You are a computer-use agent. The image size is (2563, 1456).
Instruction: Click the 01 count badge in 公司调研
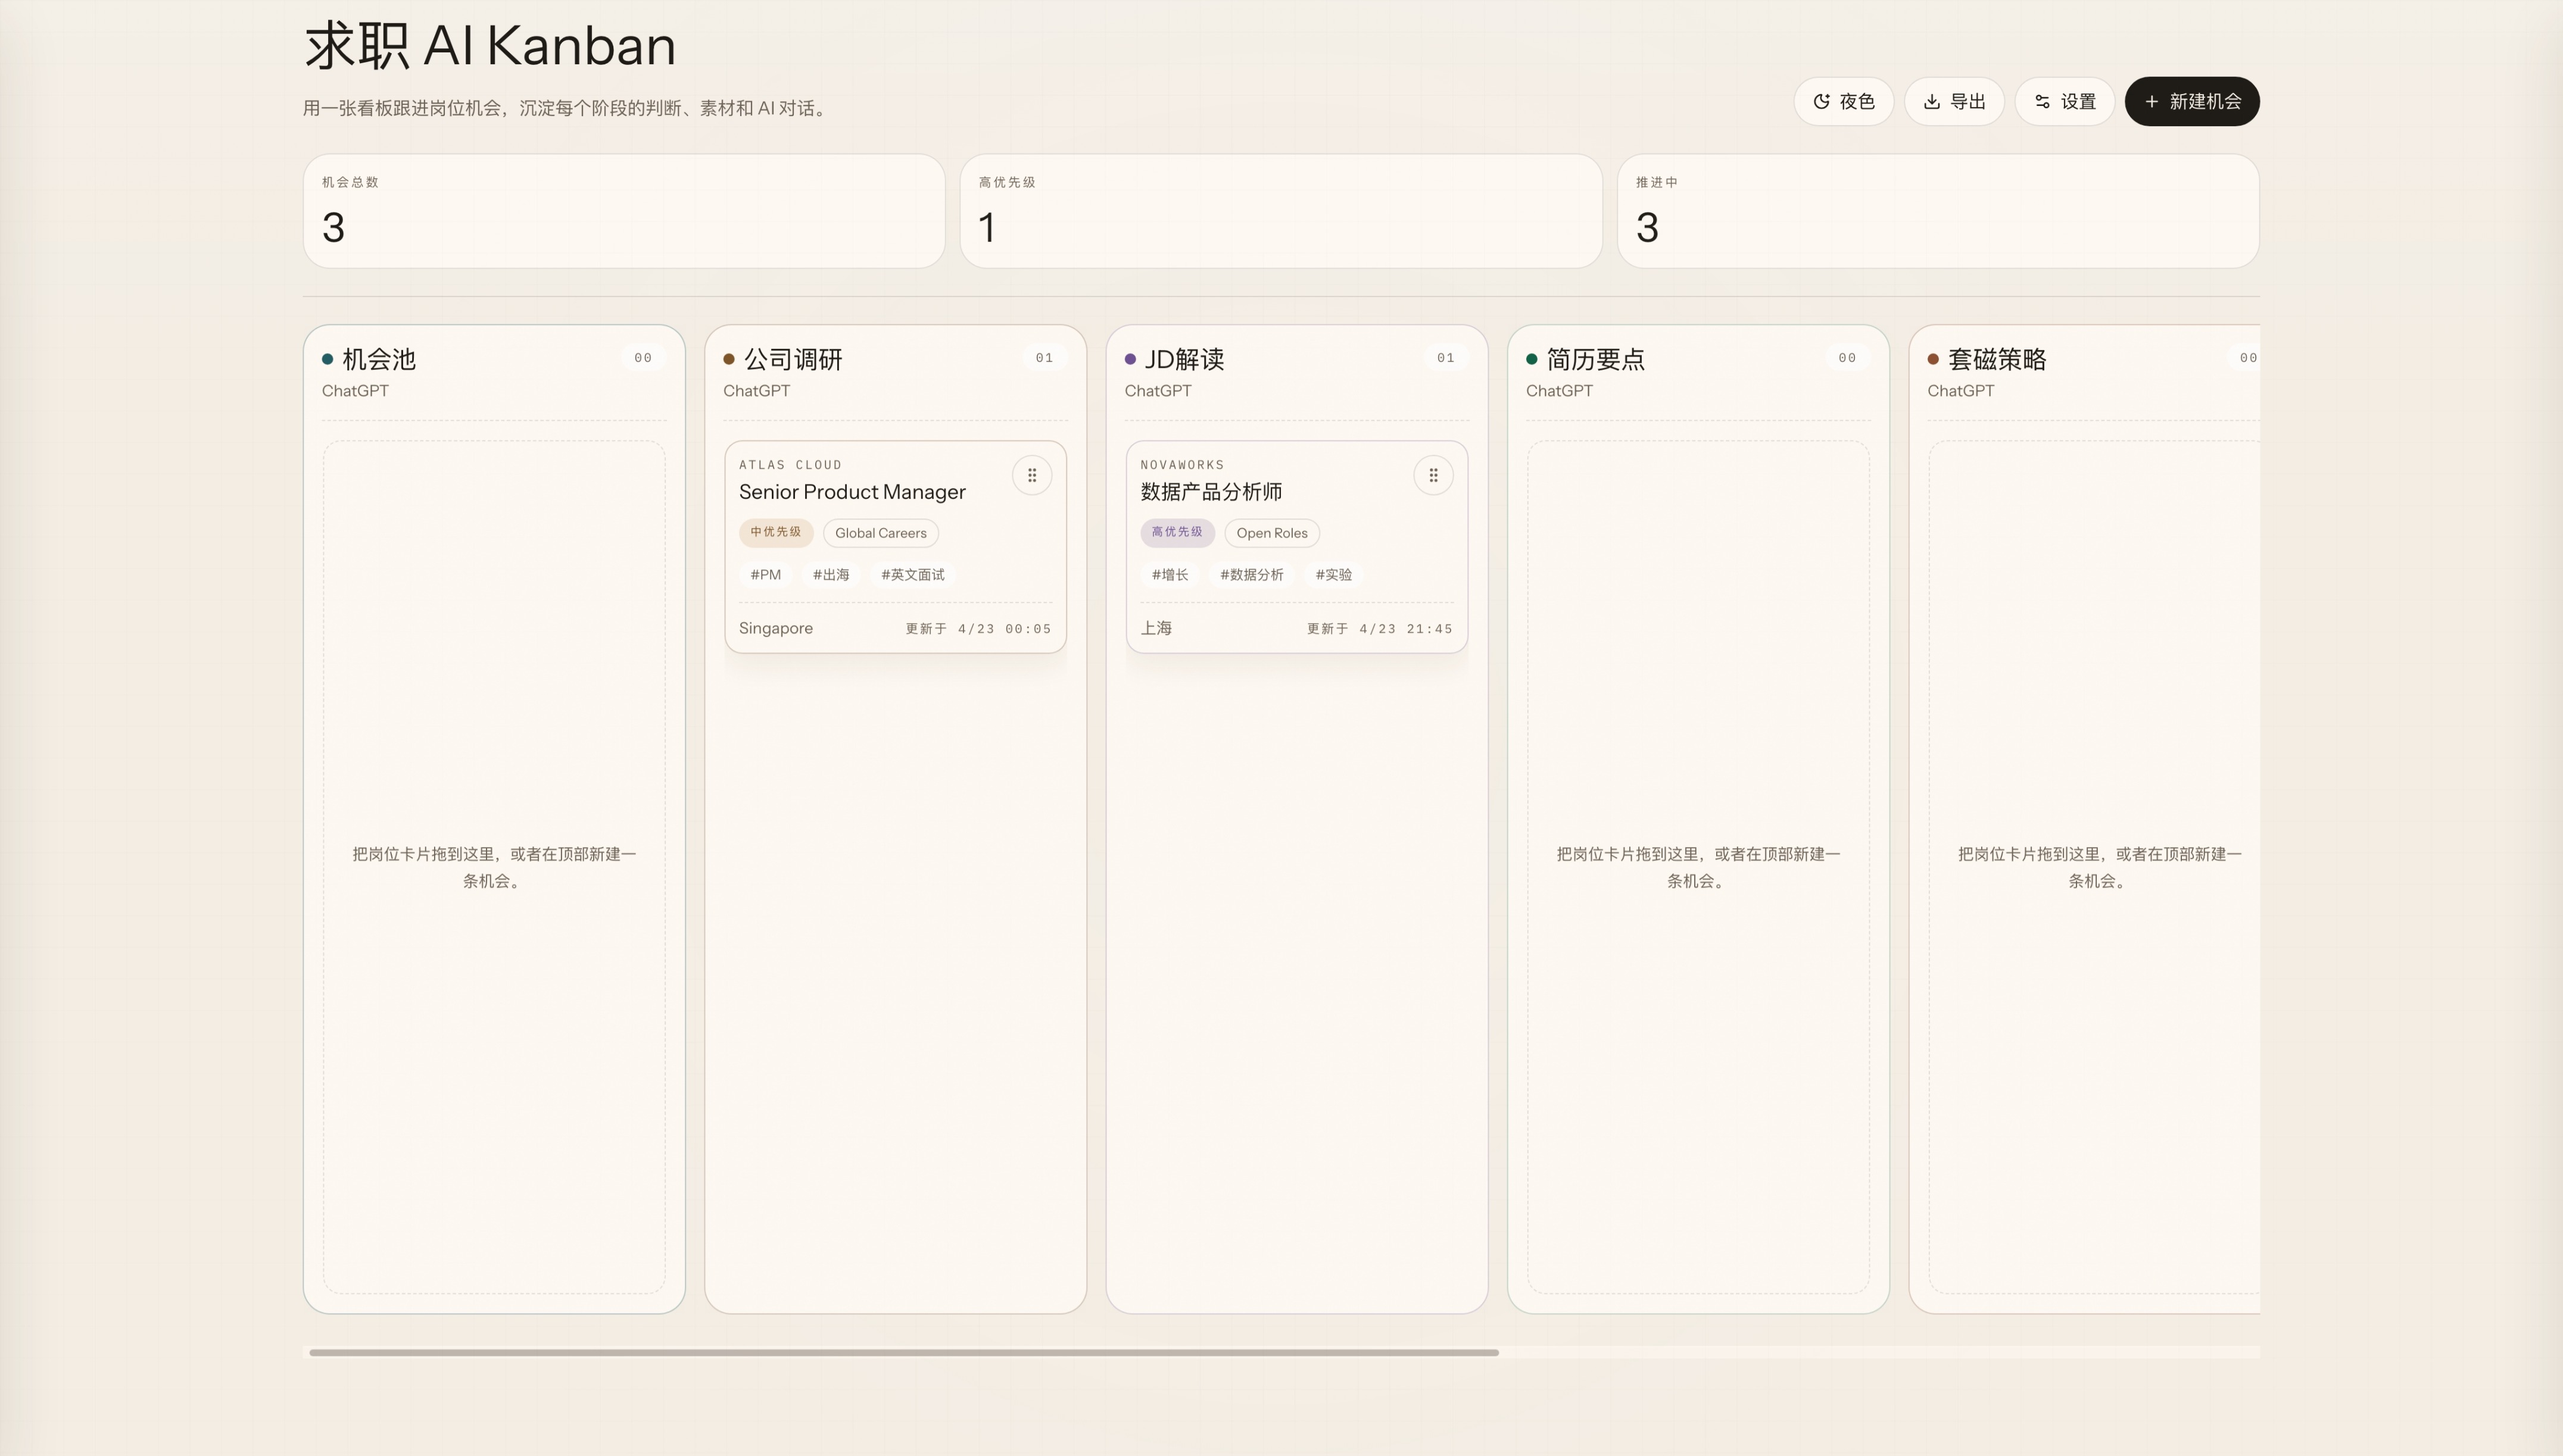pyautogui.click(x=1044, y=358)
